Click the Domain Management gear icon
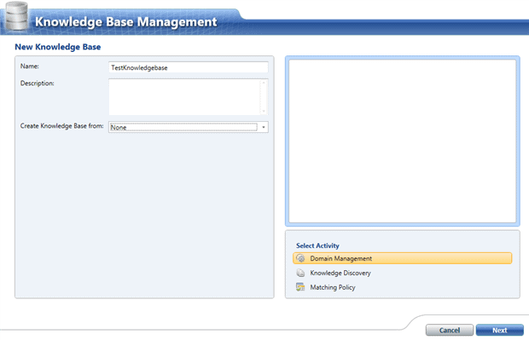This screenshot has width=529, height=340. (x=300, y=258)
